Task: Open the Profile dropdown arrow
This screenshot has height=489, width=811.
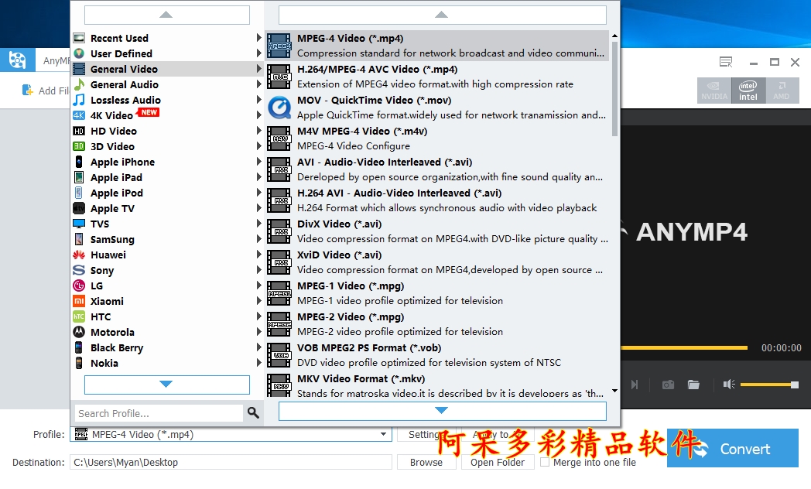Action: pyautogui.click(x=383, y=434)
